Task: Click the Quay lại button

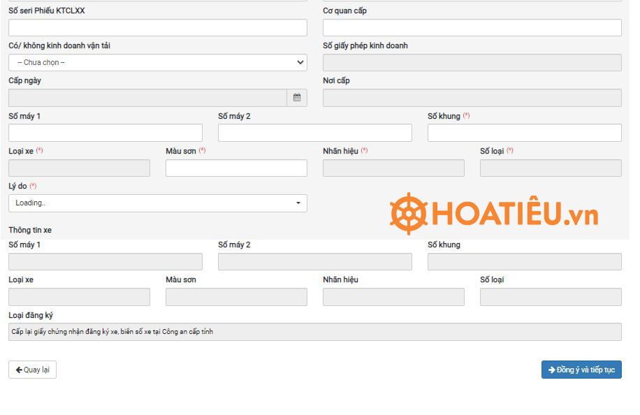Action: (x=32, y=370)
